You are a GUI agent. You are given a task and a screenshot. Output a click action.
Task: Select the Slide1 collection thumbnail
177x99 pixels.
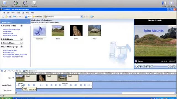[58, 31]
